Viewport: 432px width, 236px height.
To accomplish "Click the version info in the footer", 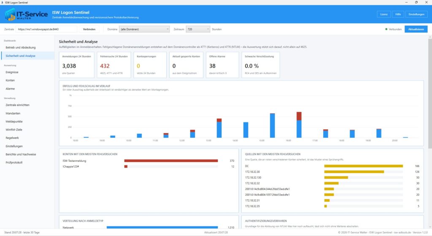I will click(420, 233).
